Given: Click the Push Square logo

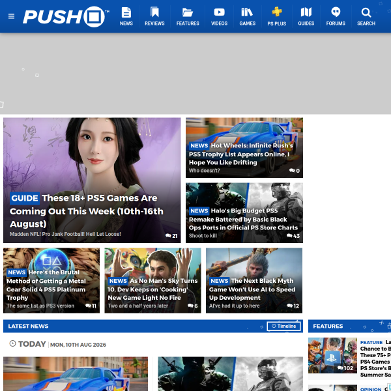Looking at the screenshot, I should 66,17.
